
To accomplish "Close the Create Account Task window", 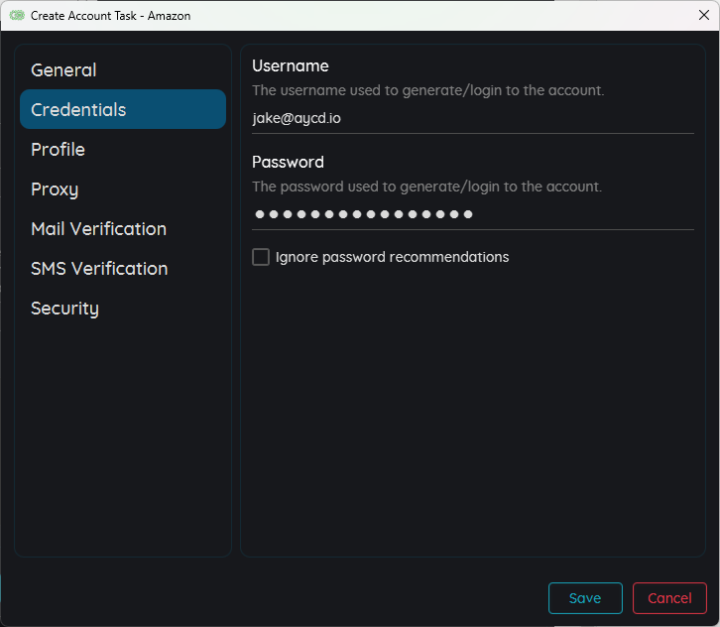I will click(703, 16).
